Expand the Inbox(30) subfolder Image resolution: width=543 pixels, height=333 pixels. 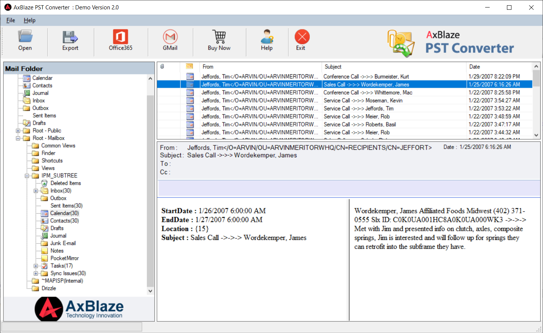(36, 191)
